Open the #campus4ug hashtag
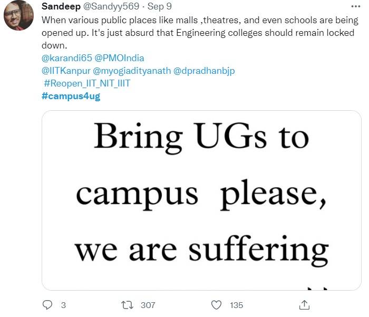The height and width of the screenshot is (317, 369). point(70,96)
